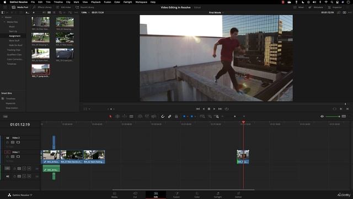Open the Fairlight menu
The image size is (353, 199).
(x=127, y=2)
